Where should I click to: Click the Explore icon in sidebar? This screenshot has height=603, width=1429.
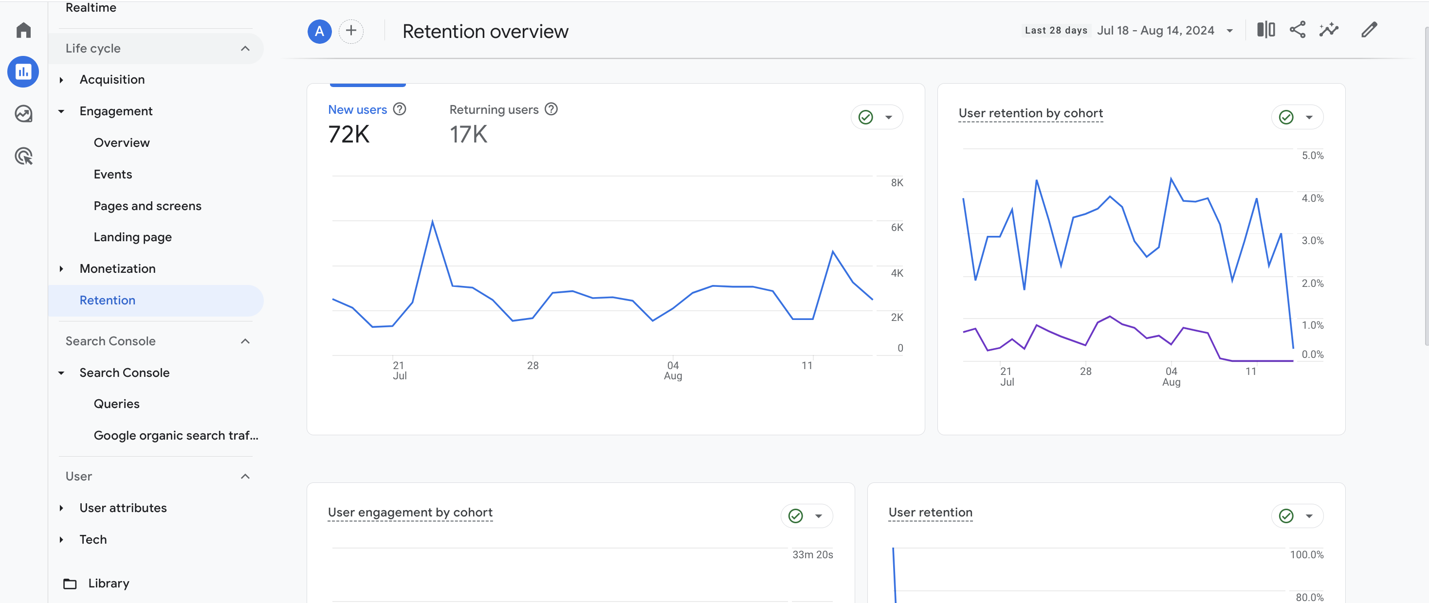[x=24, y=112]
